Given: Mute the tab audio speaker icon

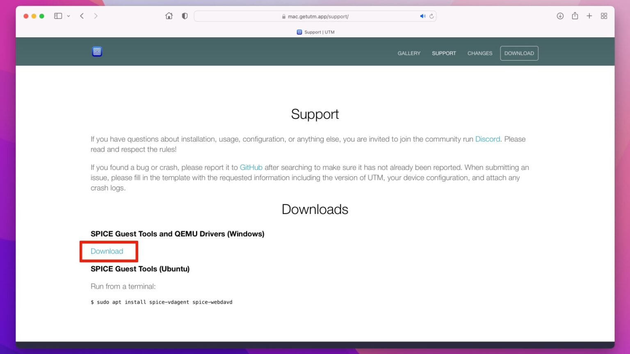Looking at the screenshot, I should click(x=422, y=16).
